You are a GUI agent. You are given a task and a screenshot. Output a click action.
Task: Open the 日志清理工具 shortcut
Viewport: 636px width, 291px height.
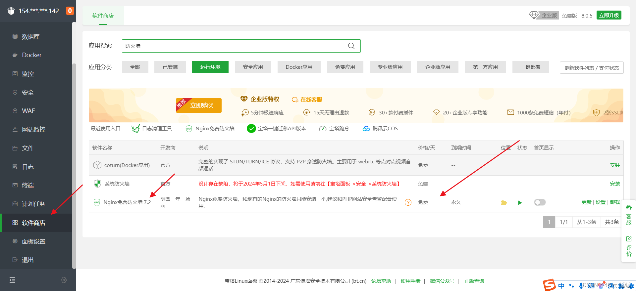click(x=152, y=129)
